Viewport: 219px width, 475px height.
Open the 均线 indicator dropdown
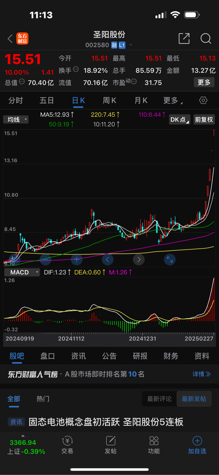coord(16,119)
